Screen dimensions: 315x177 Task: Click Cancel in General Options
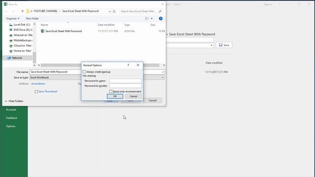(x=133, y=96)
